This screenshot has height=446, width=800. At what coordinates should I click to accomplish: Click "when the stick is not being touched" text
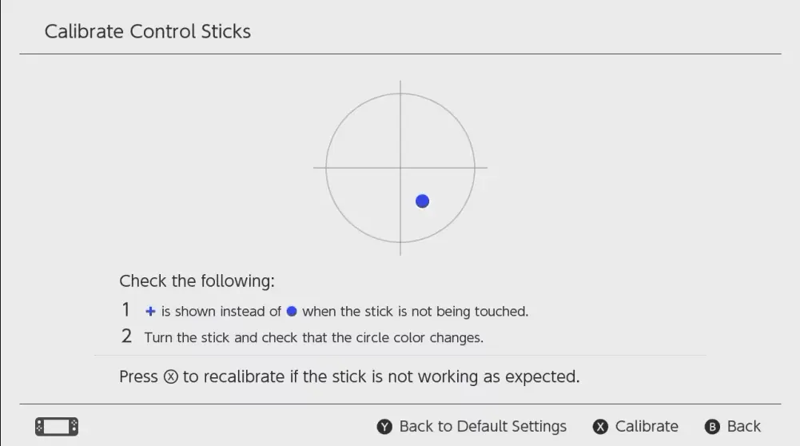(x=415, y=312)
